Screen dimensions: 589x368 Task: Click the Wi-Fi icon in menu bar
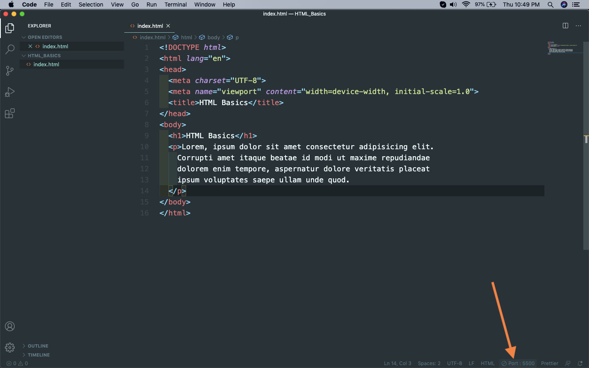(466, 4)
